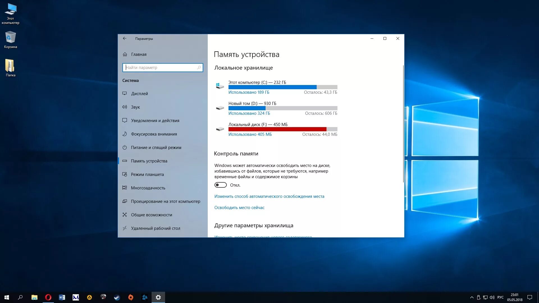Click the РУС language indicator
This screenshot has height=303, width=539.
tap(500, 297)
